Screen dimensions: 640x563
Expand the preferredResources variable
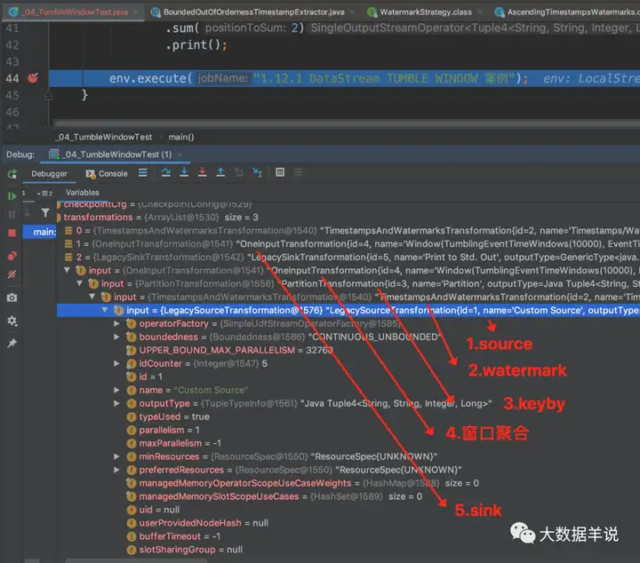tap(116, 470)
